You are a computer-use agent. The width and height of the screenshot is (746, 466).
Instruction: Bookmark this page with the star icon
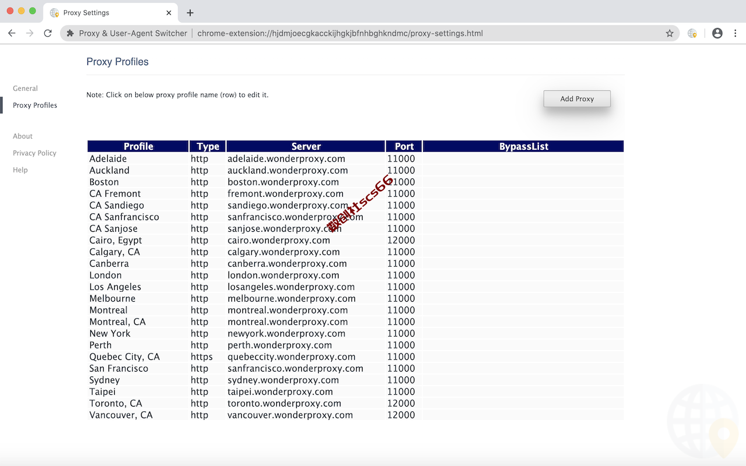click(670, 33)
